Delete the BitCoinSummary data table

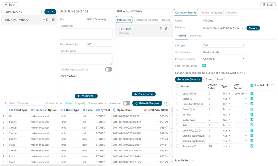53,20
